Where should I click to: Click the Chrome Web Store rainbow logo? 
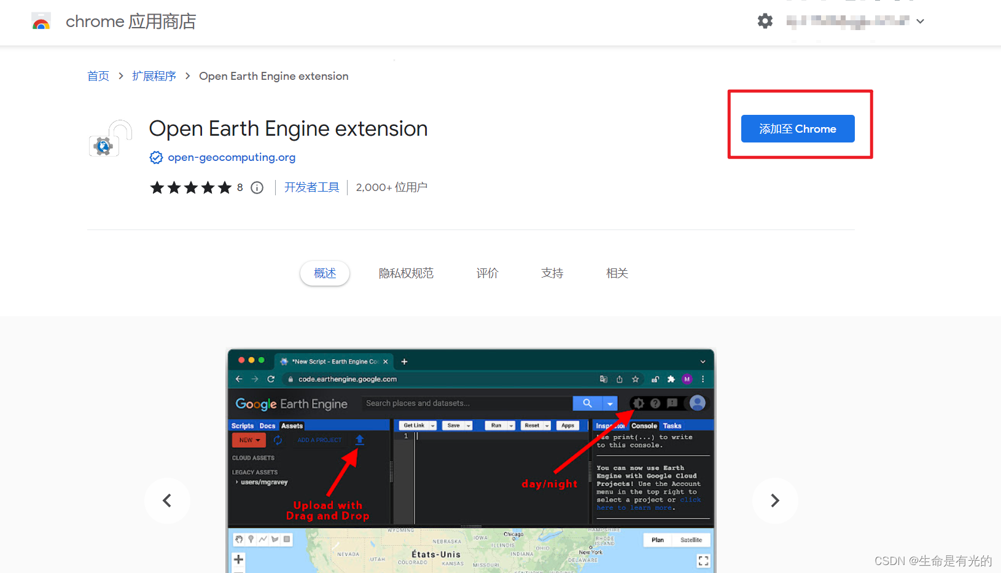point(41,21)
